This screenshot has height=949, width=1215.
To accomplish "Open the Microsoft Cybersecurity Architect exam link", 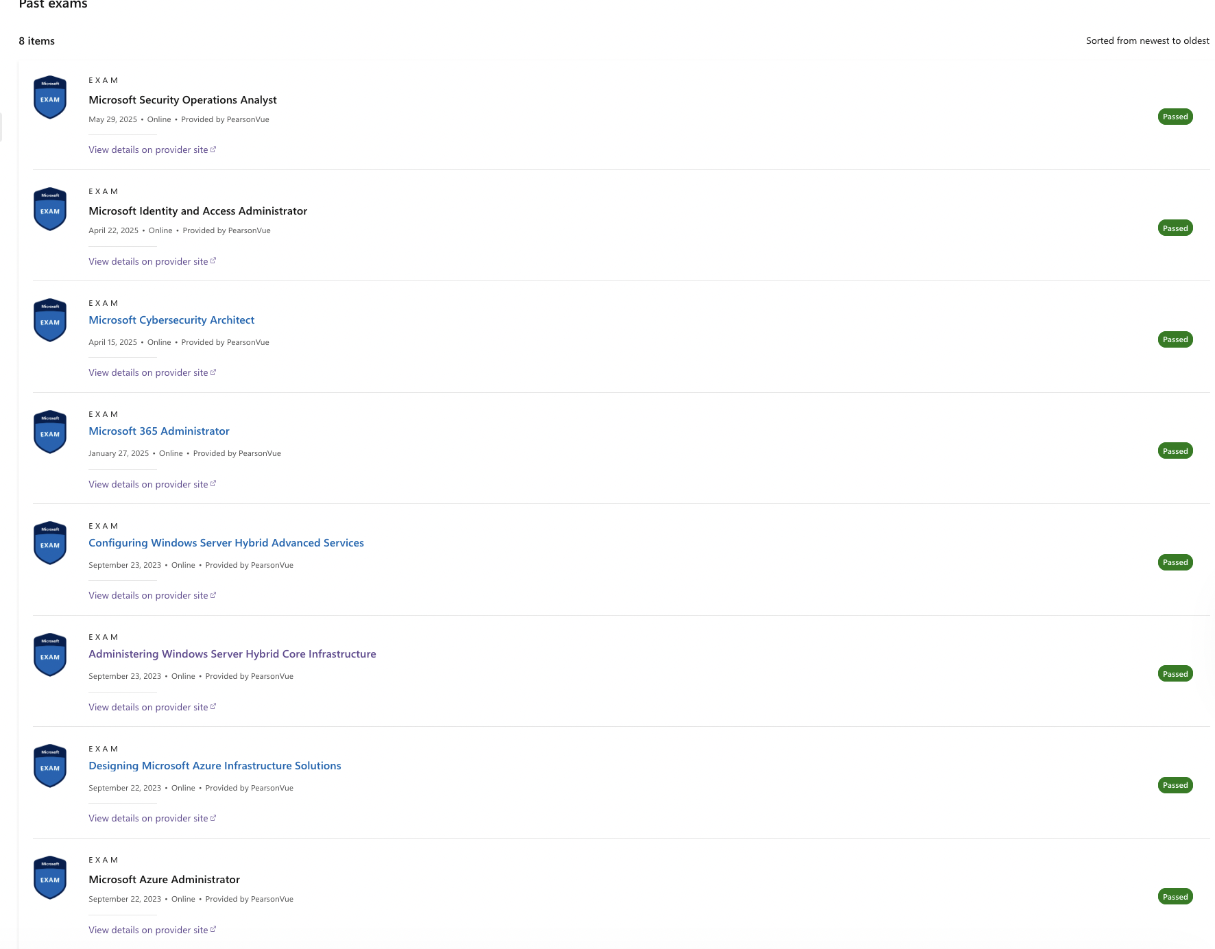I will click(171, 320).
